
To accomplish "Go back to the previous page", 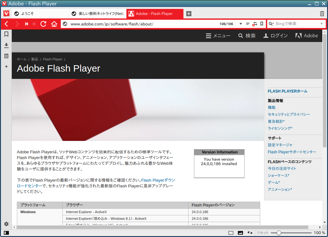I will pyautogui.click(x=6, y=24).
